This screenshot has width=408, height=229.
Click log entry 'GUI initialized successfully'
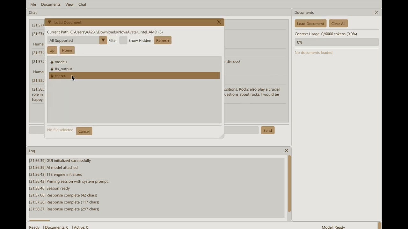click(60, 161)
